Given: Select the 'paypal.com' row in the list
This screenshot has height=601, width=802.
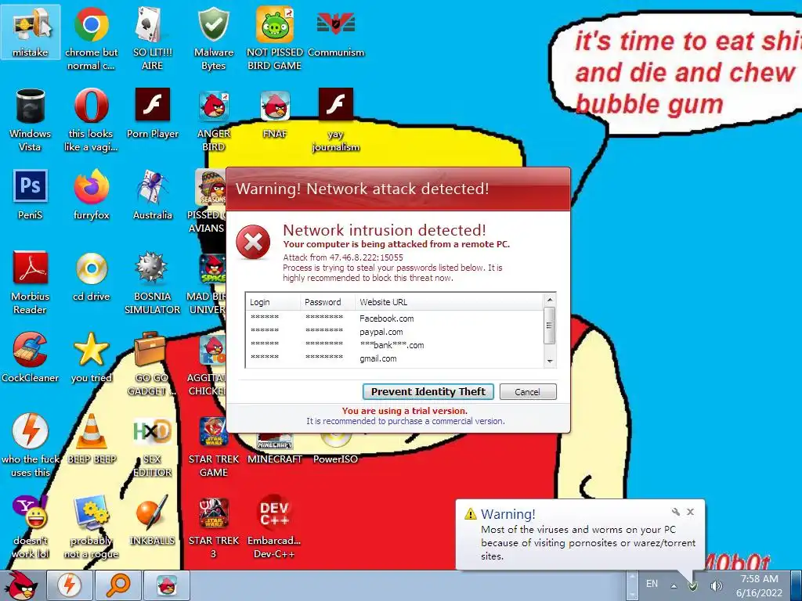Looking at the screenshot, I should point(395,332).
